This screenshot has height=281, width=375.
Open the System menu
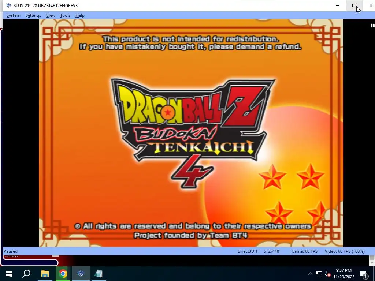pos(14,15)
